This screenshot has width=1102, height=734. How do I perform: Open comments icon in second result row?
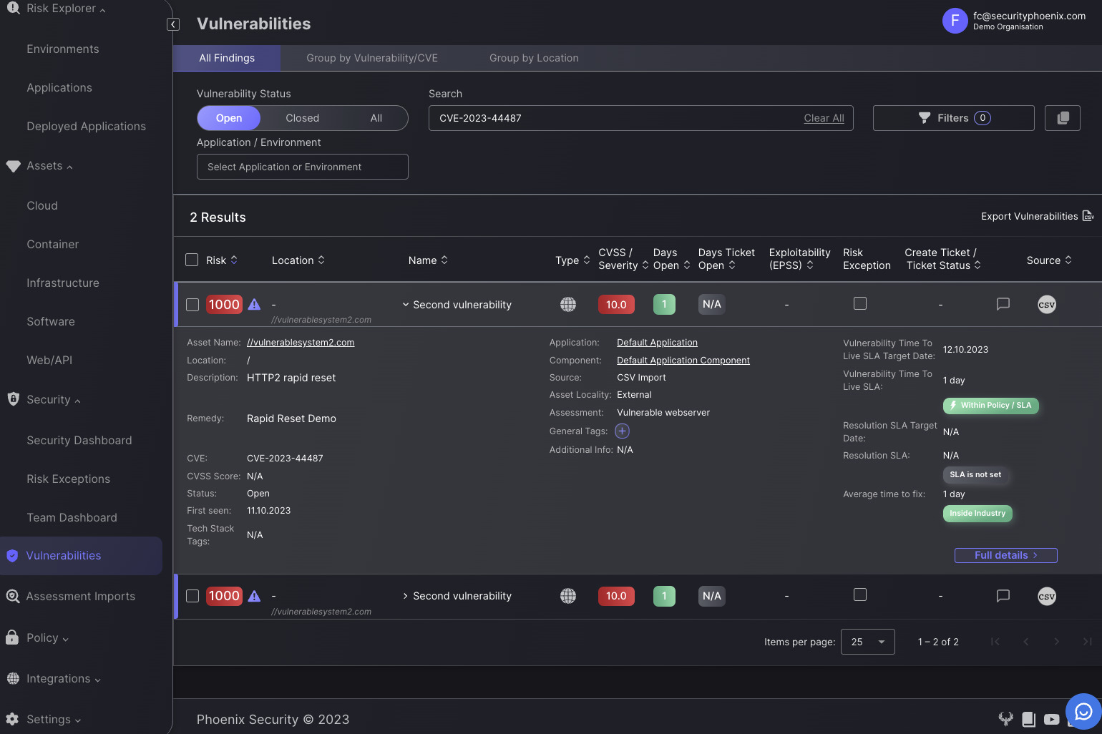[x=1003, y=595]
